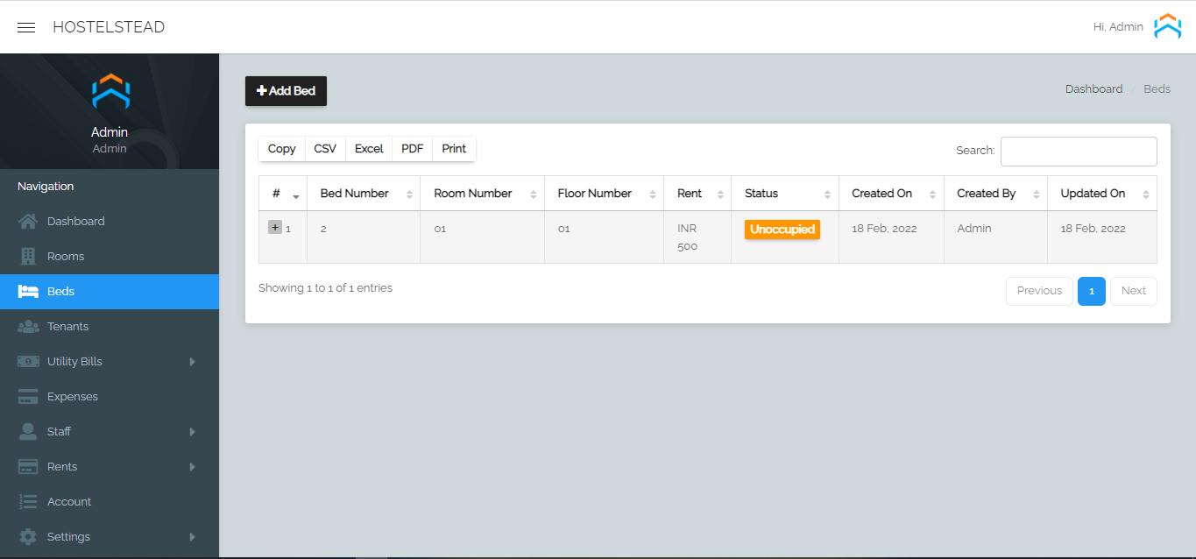Expand the Staff submenu arrow
1196x559 pixels.
(x=192, y=432)
